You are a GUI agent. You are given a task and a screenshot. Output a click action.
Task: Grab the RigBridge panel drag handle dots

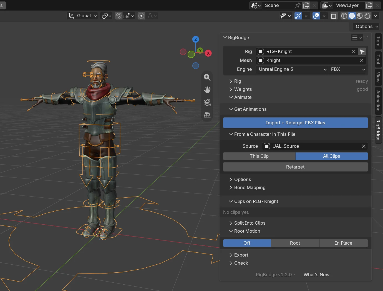pos(366,37)
